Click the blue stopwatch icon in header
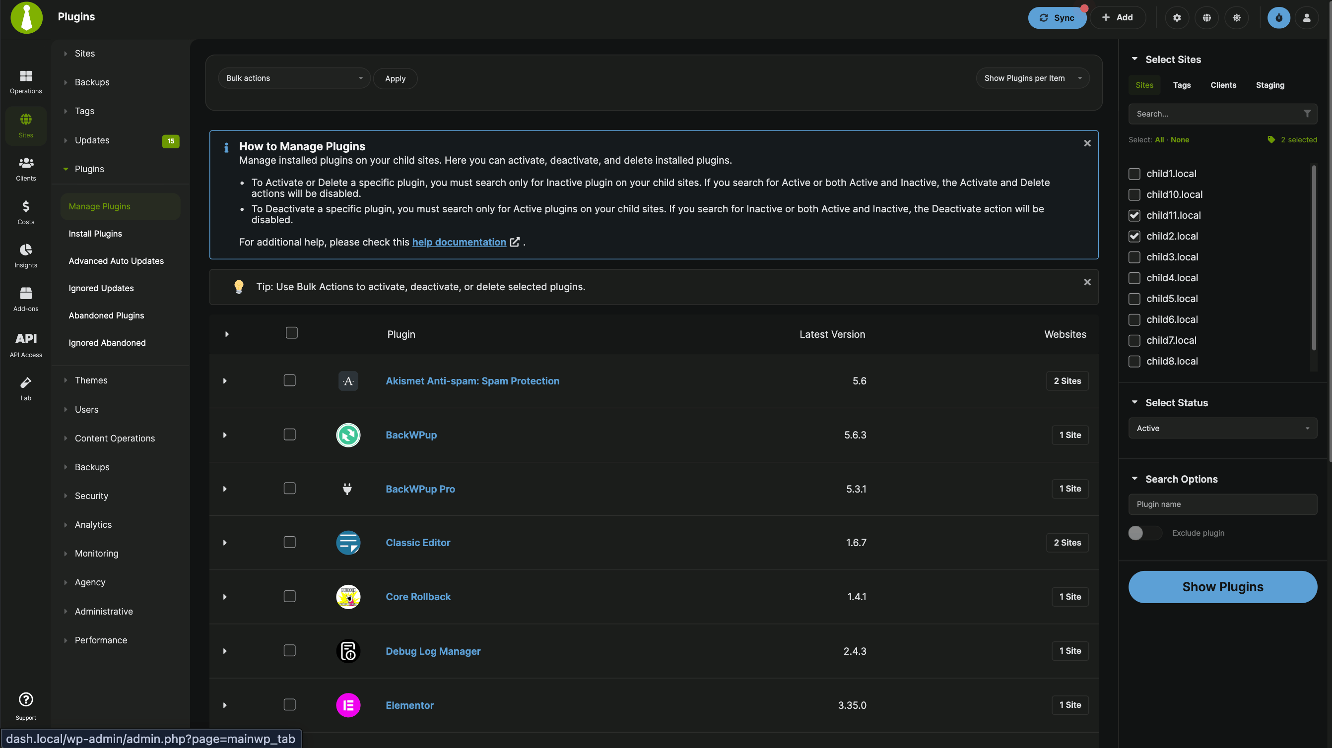Viewport: 1332px width, 748px height. pos(1279,17)
